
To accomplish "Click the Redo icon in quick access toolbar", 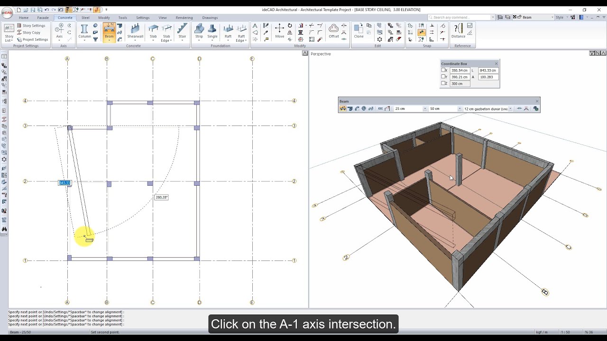I will (54, 9).
